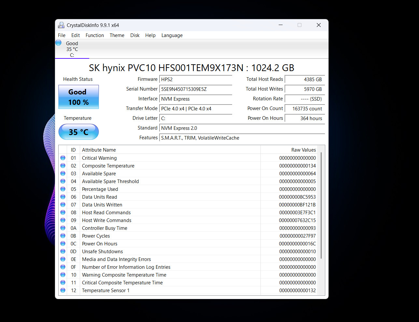This screenshot has height=322, width=419.
Task: Select the Percentage Used attribute name
Action: click(x=100, y=189)
